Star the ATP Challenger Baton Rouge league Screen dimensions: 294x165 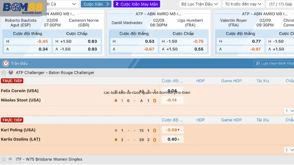click(x=4, y=73)
